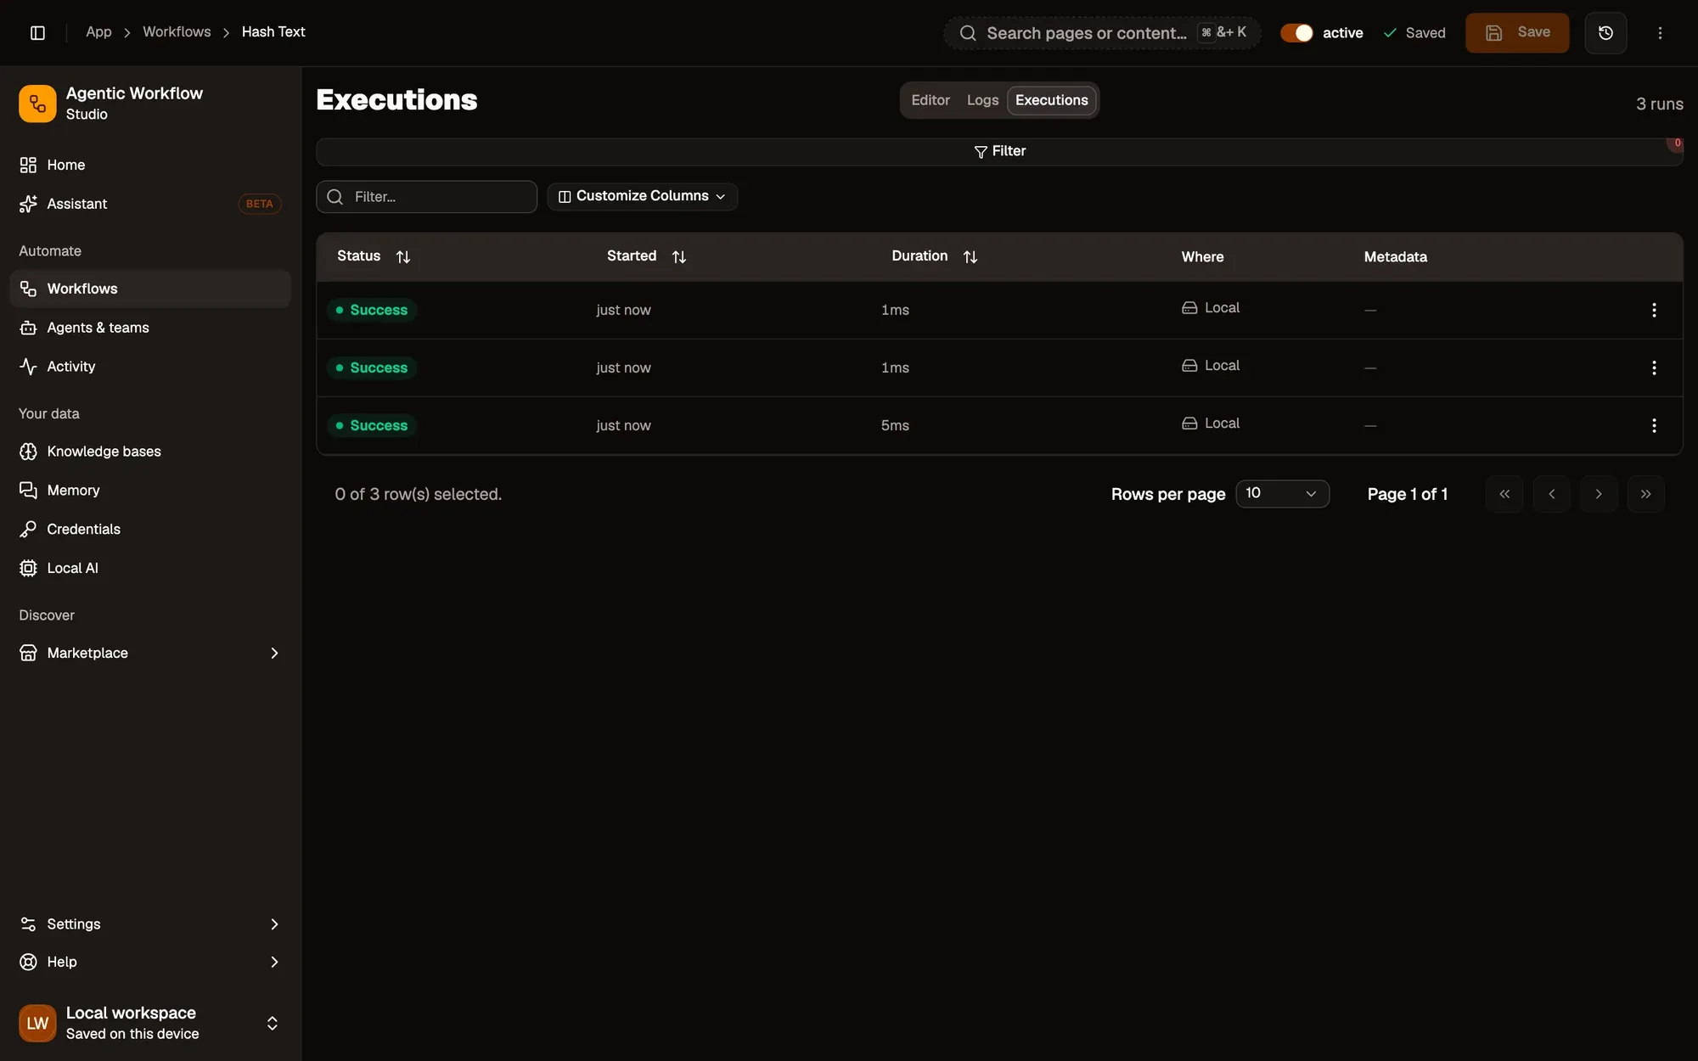Image resolution: width=1698 pixels, height=1061 pixels.
Task: Click the Metadata column header
Action: (1395, 257)
